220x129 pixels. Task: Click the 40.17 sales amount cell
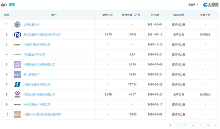pos(132,95)
